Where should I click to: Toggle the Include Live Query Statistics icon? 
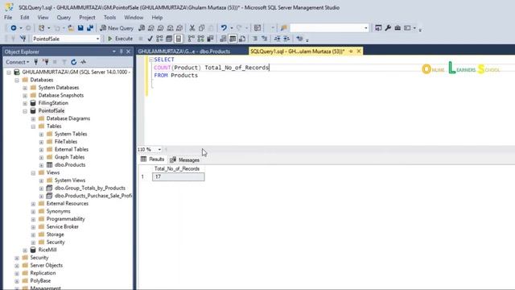(x=200, y=39)
